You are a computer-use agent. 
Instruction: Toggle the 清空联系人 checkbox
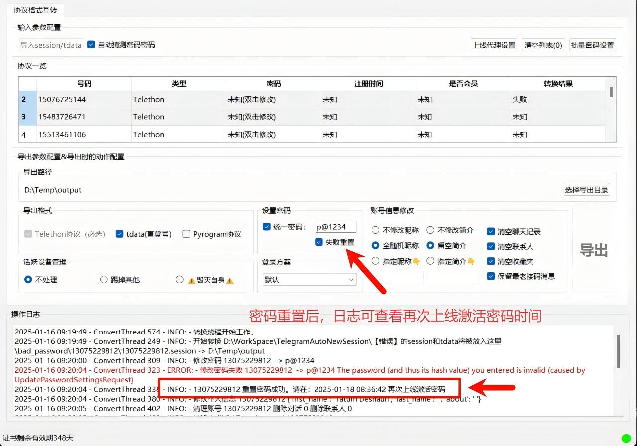point(491,246)
